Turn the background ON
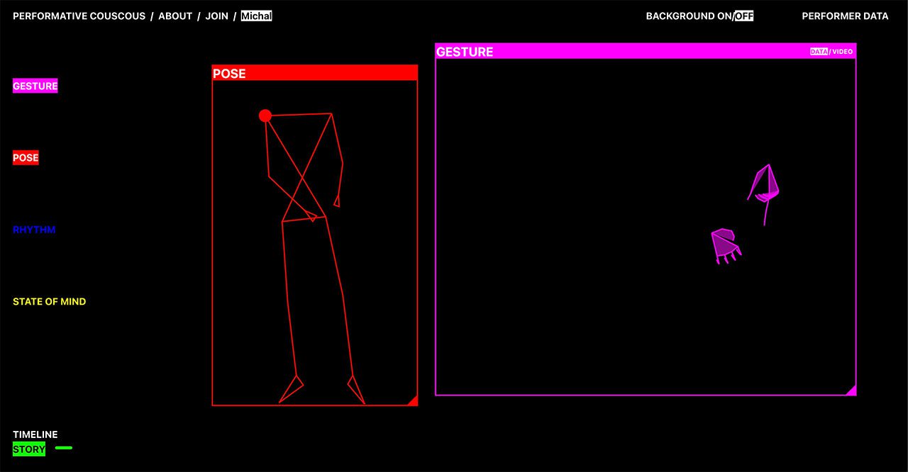This screenshot has height=472, width=908. [x=724, y=16]
